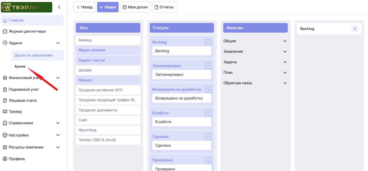Click the plus icon in В работе
368x171 pixels.
point(208,113)
